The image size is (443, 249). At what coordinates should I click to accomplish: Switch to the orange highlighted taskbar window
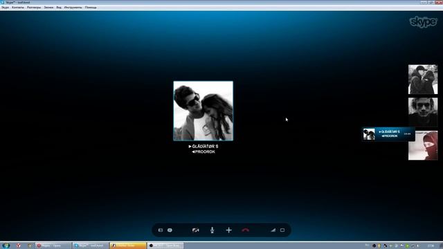pyautogui.click(x=128, y=246)
